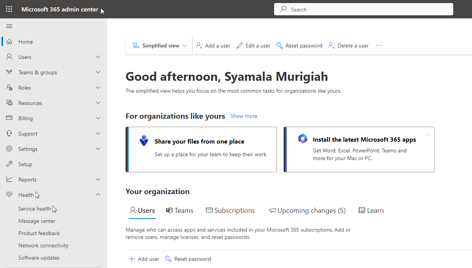Click the Health heart icon in sidebar
The width and height of the screenshot is (472, 268).
9,194
